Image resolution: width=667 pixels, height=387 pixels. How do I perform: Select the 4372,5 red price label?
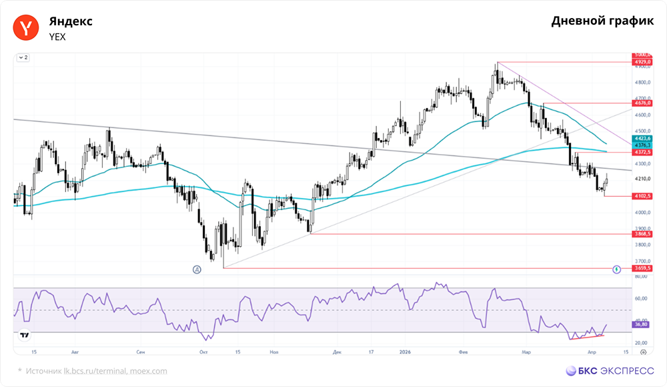pos(642,152)
